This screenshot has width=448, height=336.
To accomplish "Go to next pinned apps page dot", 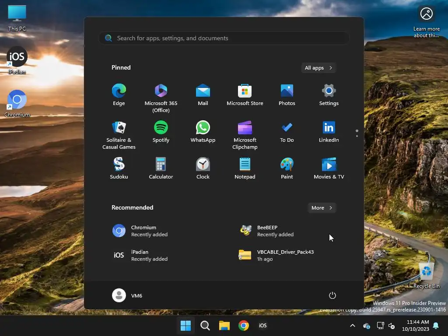I will click(357, 136).
